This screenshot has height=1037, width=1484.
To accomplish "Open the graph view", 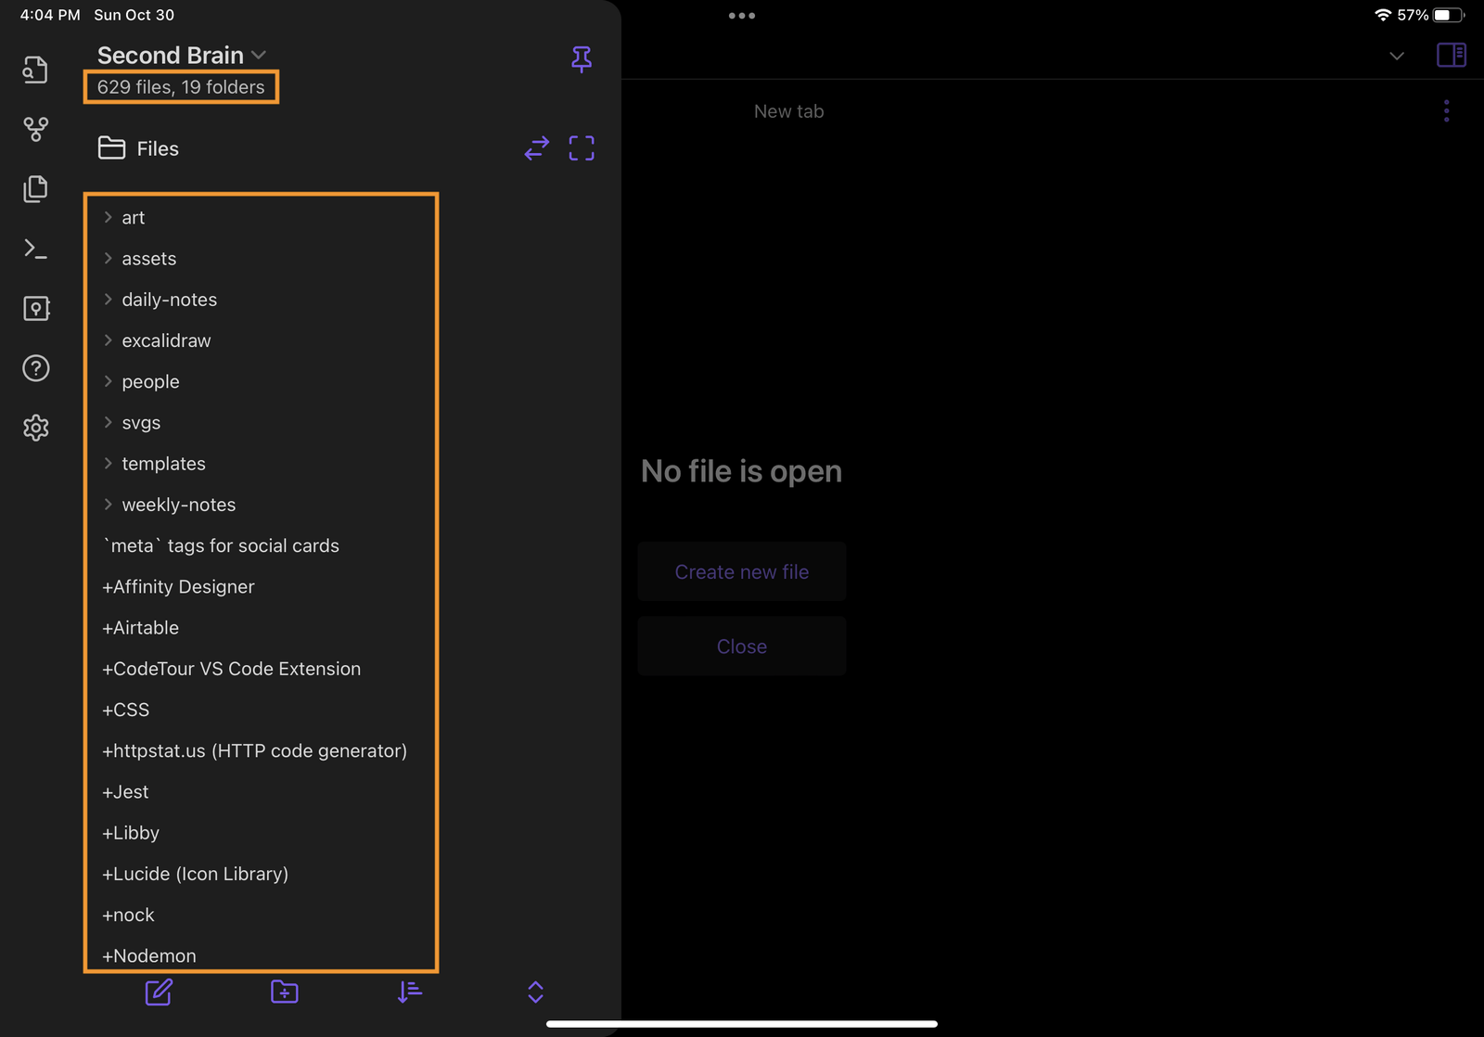I will click(35, 130).
